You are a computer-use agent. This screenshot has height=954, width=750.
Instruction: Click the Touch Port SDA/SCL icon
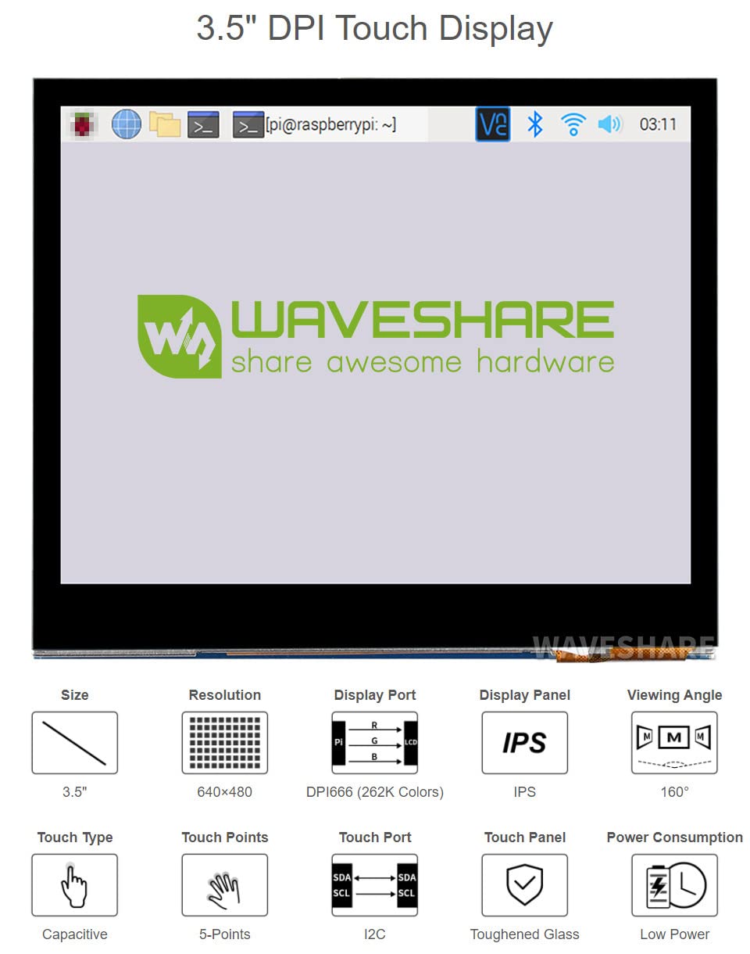click(x=374, y=885)
